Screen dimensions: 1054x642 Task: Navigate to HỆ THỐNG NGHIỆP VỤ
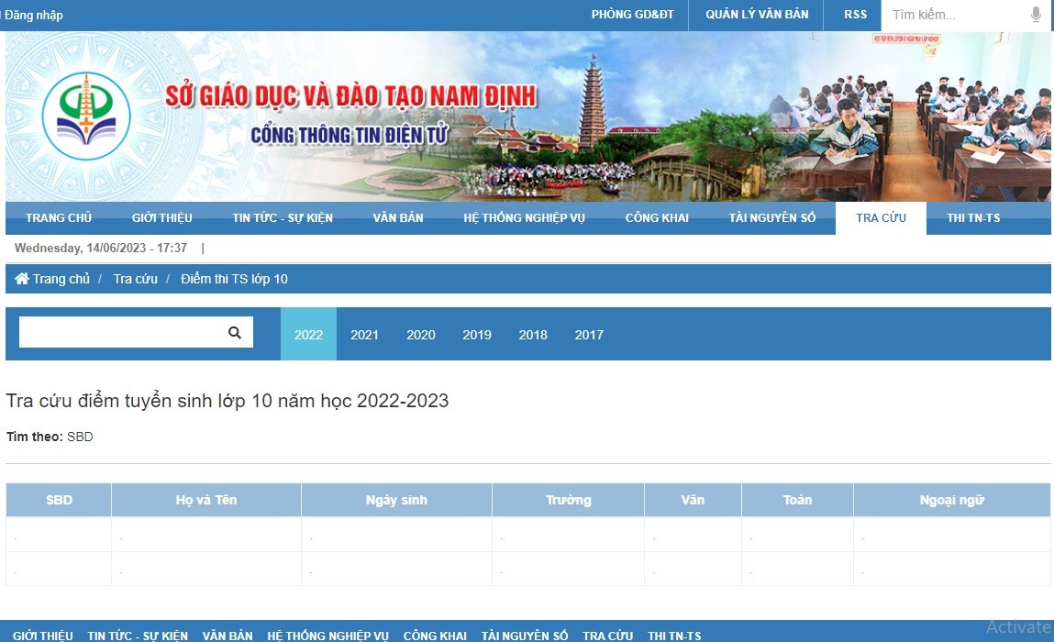pos(524,217)
